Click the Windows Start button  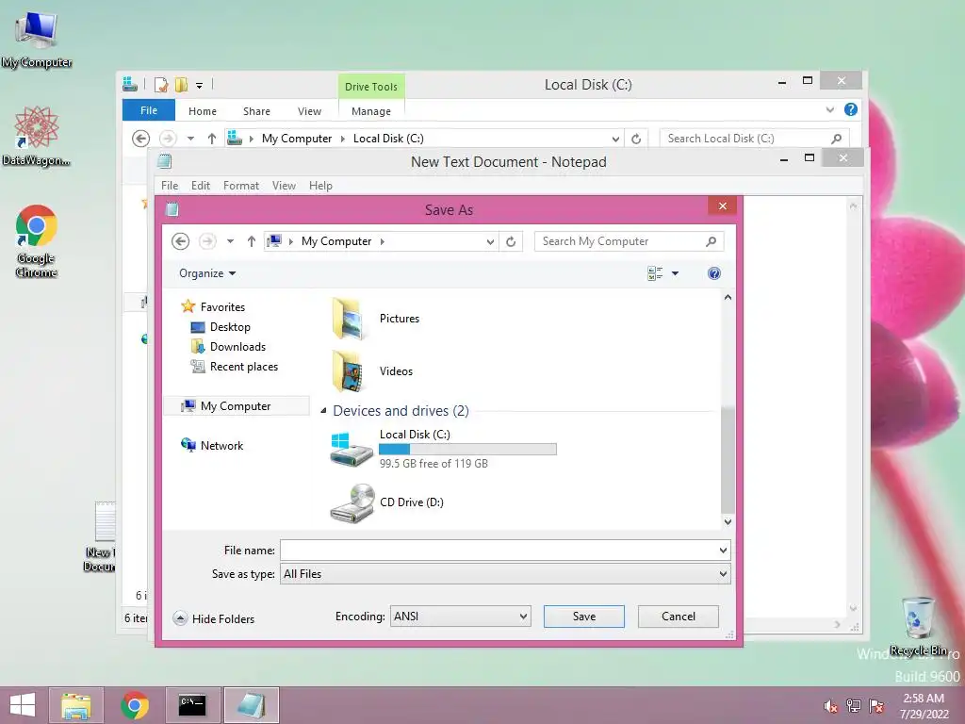point(23,705)
